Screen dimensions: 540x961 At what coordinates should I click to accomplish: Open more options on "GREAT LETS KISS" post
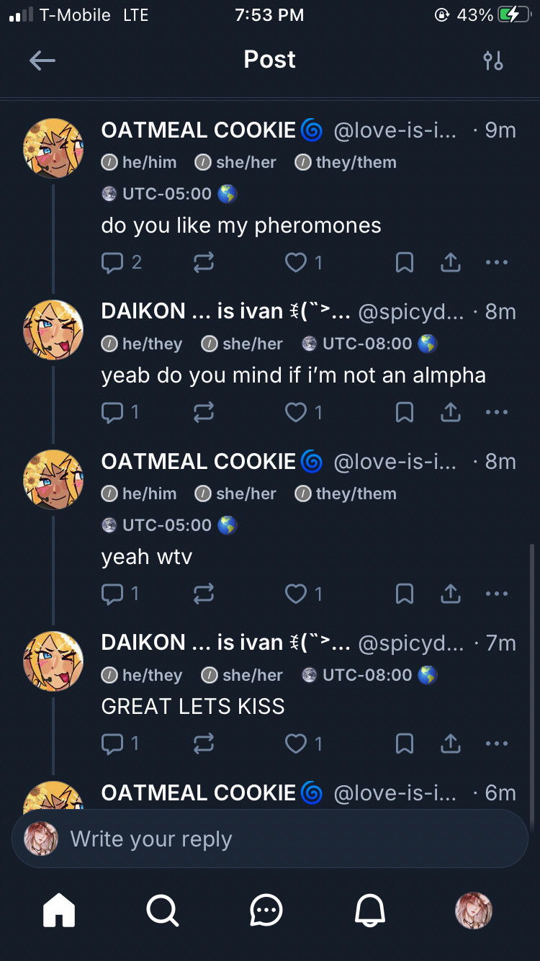click(x=497, y=743)
